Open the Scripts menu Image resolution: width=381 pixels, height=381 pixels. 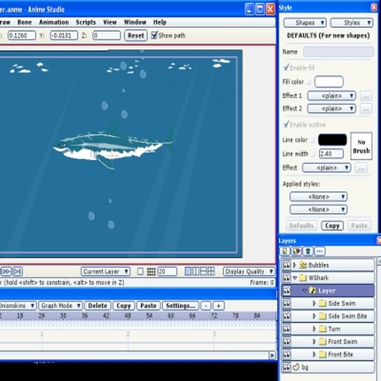(86, 22)
